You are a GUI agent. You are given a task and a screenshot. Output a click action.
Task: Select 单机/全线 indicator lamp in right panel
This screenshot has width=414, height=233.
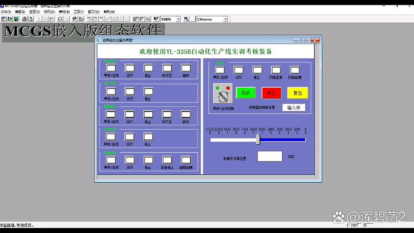220,70
